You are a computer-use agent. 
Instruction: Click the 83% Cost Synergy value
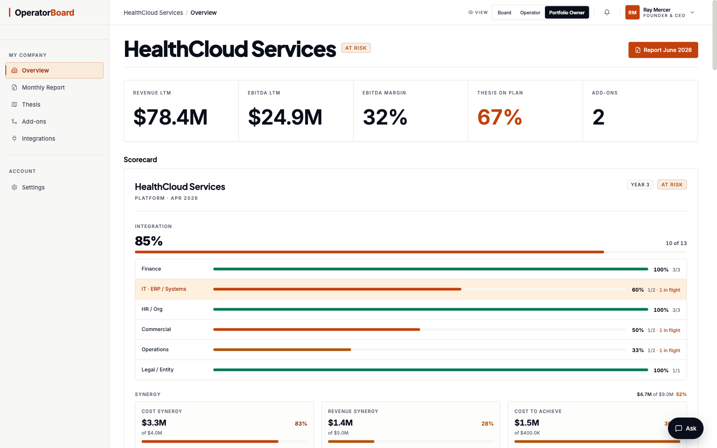301,424
